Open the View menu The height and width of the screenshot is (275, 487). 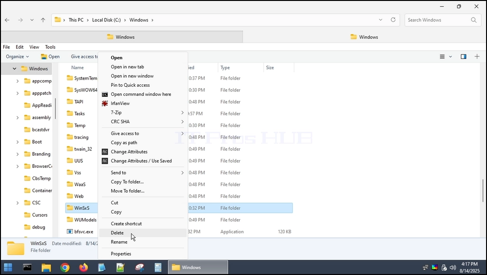pyautogui.click(x=34, y=47)
